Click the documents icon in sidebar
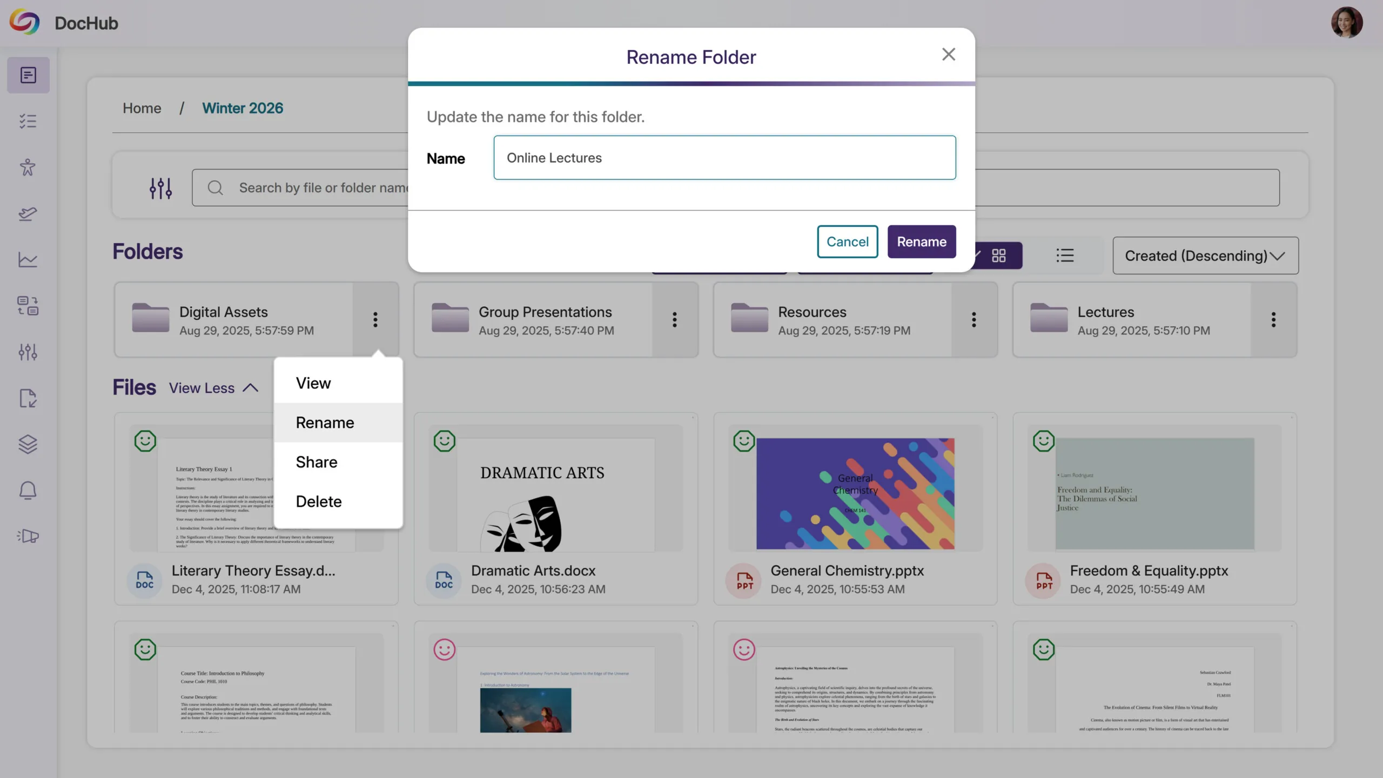The image size is (1383, 778). [28, 75]
